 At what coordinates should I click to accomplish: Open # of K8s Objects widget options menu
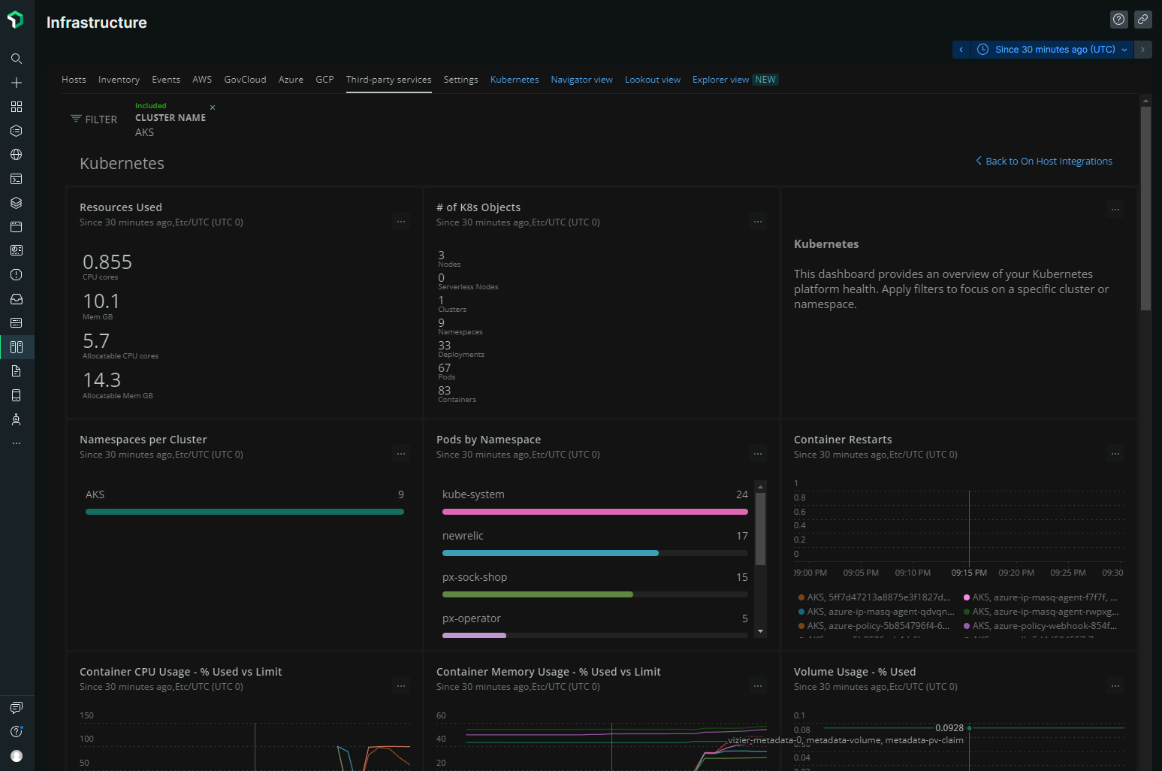758,222
